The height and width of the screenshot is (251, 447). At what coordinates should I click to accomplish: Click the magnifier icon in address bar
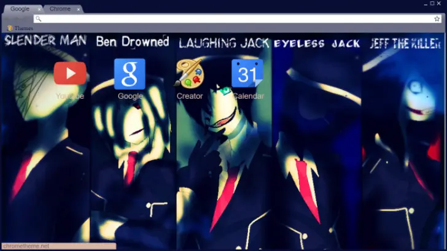39,19
